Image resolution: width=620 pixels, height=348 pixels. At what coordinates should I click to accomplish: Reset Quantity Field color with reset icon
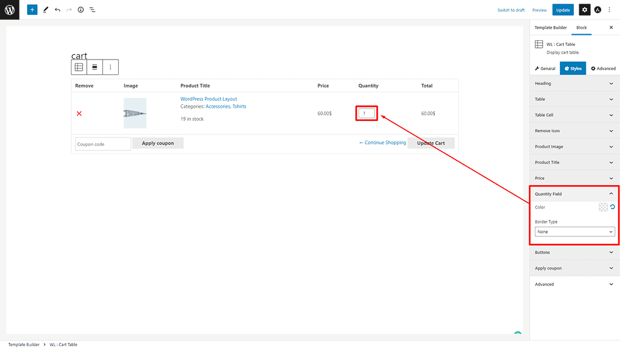612,207
